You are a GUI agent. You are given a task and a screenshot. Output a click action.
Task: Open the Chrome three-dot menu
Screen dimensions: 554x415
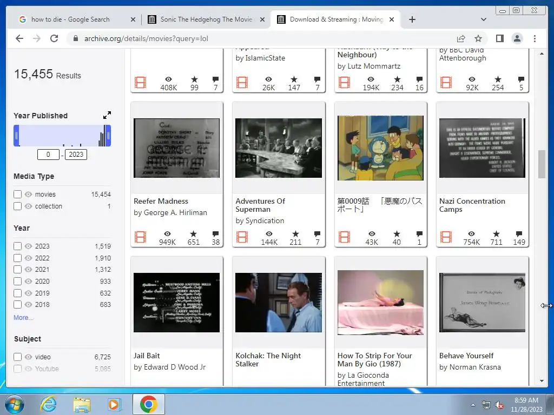(x=535, y=38)
